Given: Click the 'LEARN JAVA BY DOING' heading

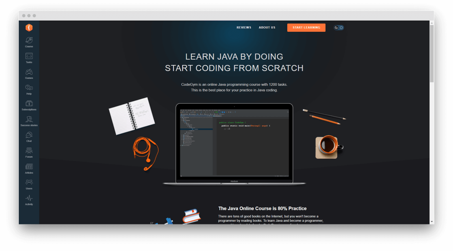Looking at the screenshot, I should 234,57.
